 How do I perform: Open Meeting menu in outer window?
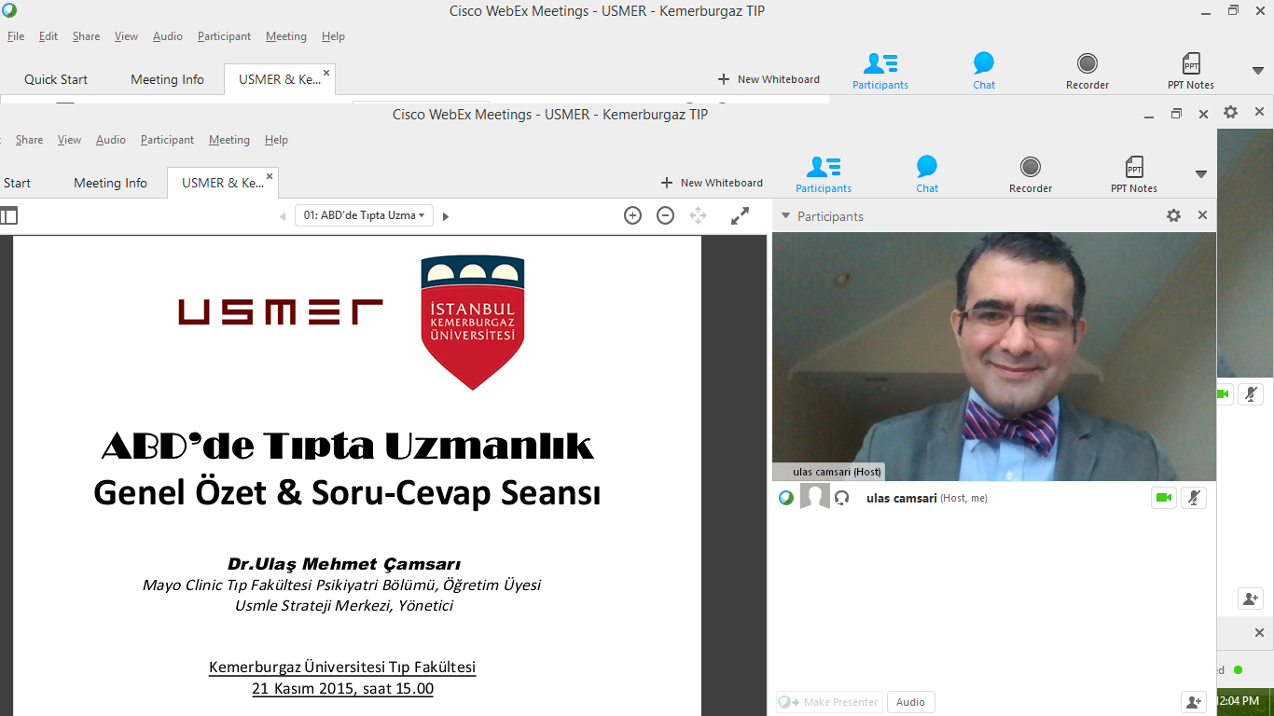point(285,36)
